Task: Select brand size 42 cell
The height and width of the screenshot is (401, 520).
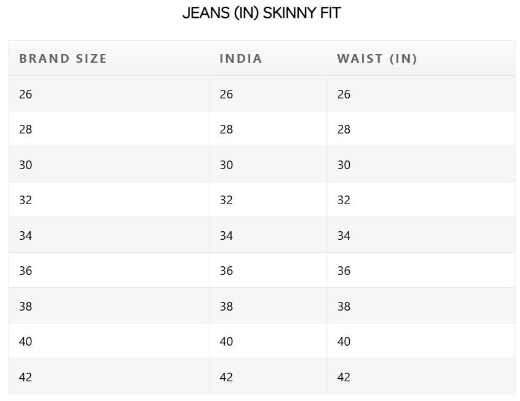Action: [109, 376]
